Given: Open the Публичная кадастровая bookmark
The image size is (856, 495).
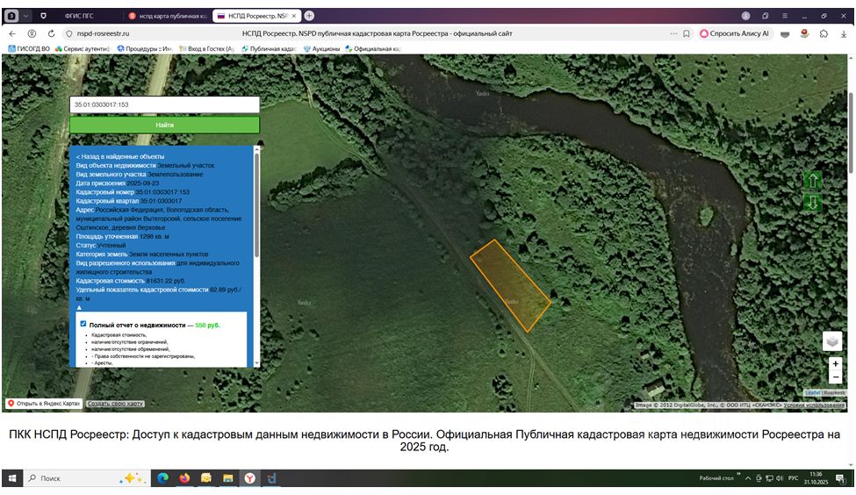Looking at the screenshot, I should click(270, 48).
